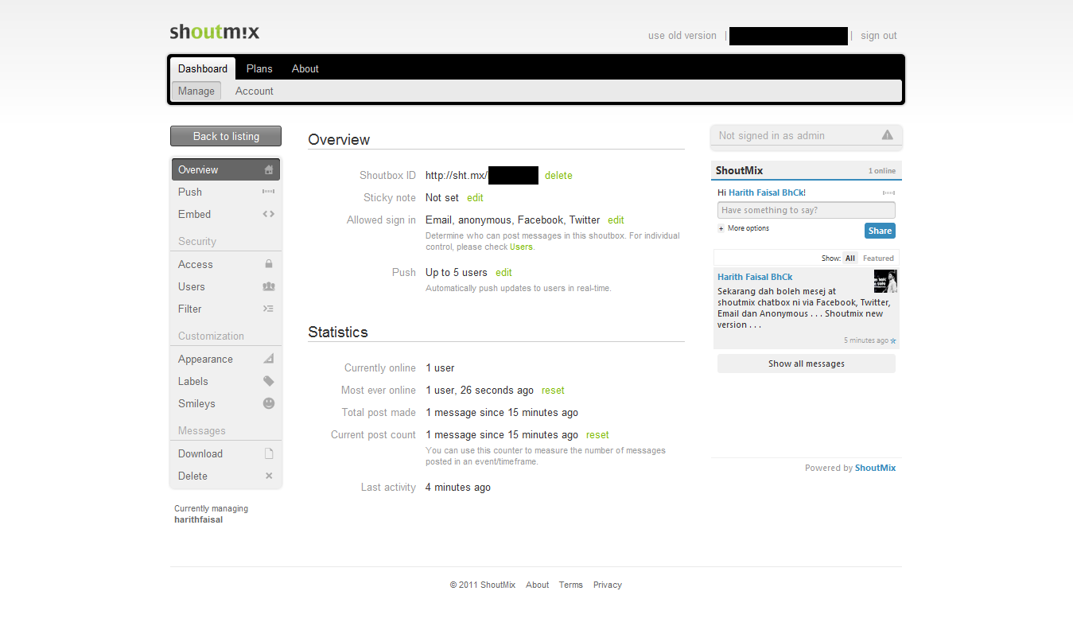Click the Share button
This screenshot has height=626, width=1073.
coord(880,231)
